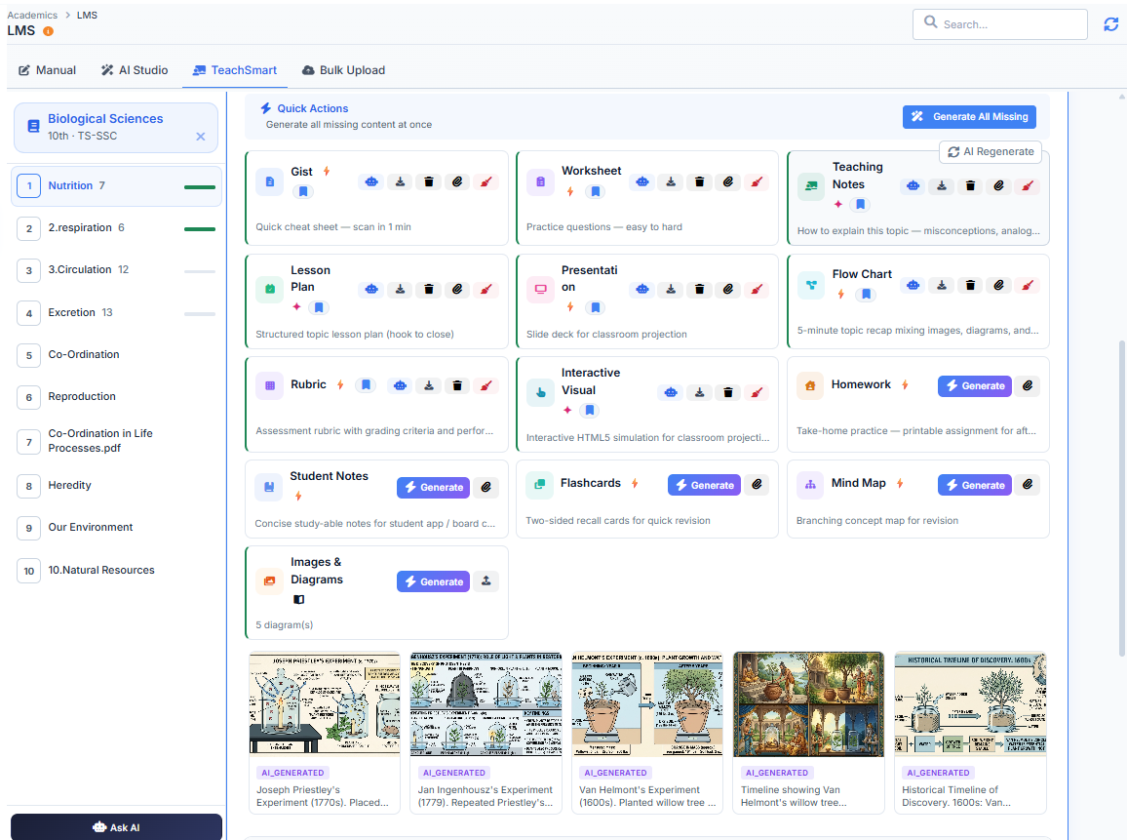Click the paperclip icon on Mind Map card
The width and height of the screenshot is (1127, 840).
pos(1028,486)
